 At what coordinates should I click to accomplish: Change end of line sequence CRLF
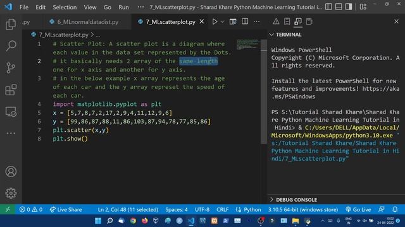pyautogui.click(x=222, y=209)
